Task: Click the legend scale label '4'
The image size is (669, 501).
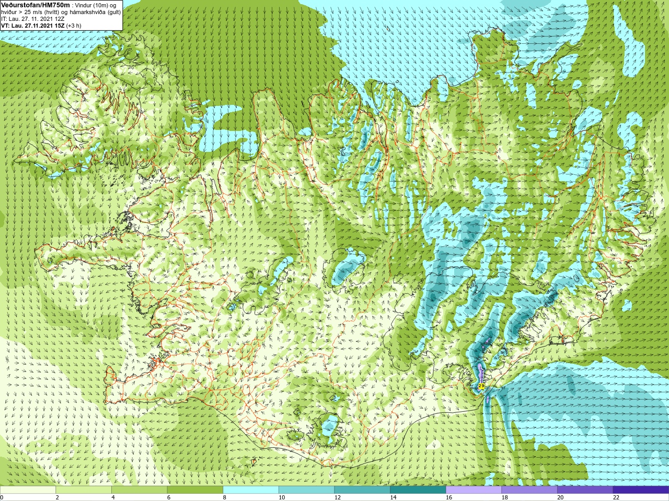Action: pos(113,497)
